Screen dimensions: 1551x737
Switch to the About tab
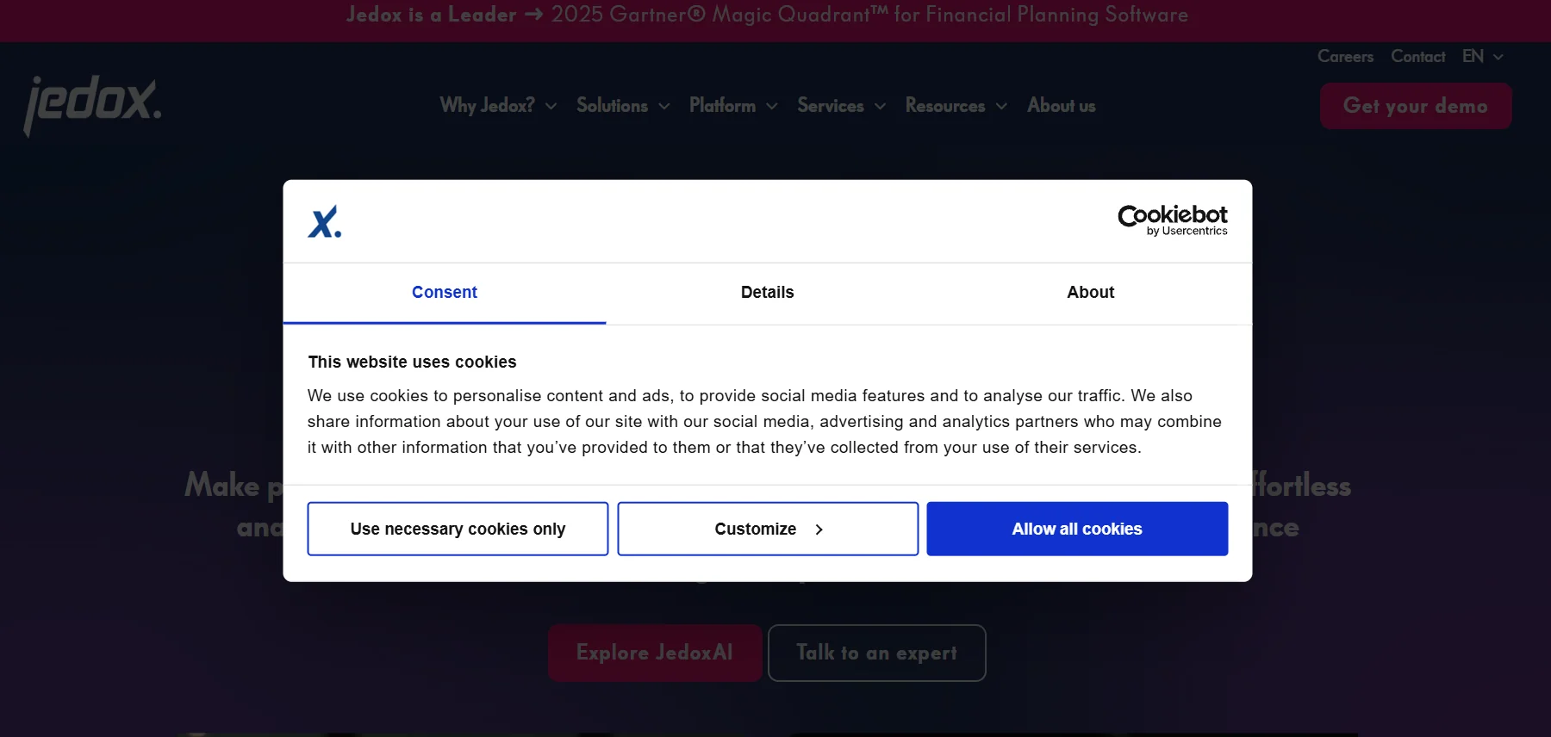click(x=1090, y=293)
